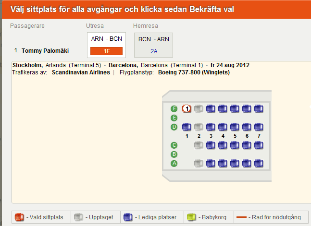Choose free seat 3F
Viewport: 311px width, 226px height.
click(x=211, y=108)
